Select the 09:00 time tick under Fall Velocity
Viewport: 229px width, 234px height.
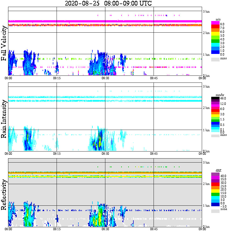(x=202, y=78)
